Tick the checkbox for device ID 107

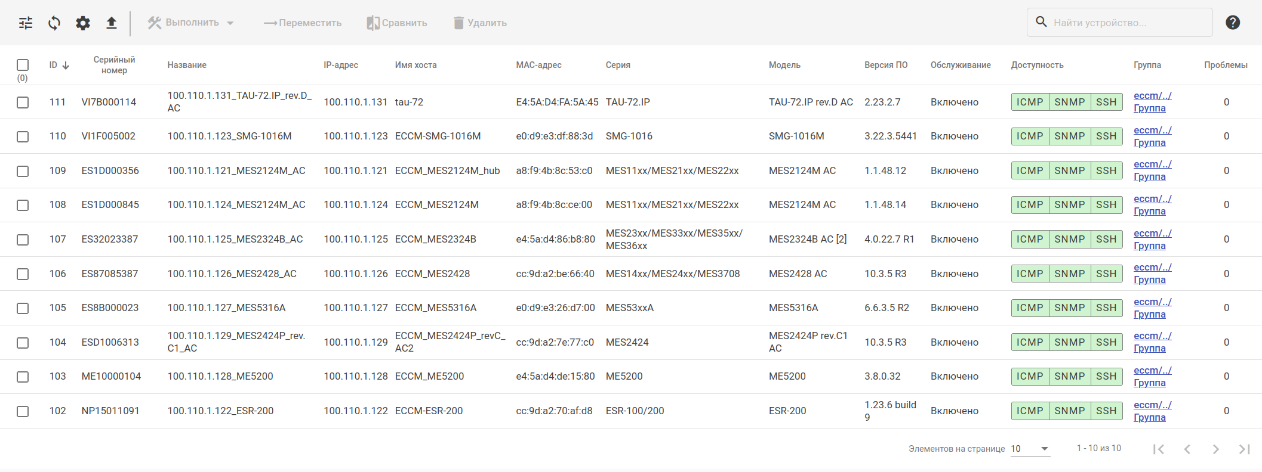23,240
